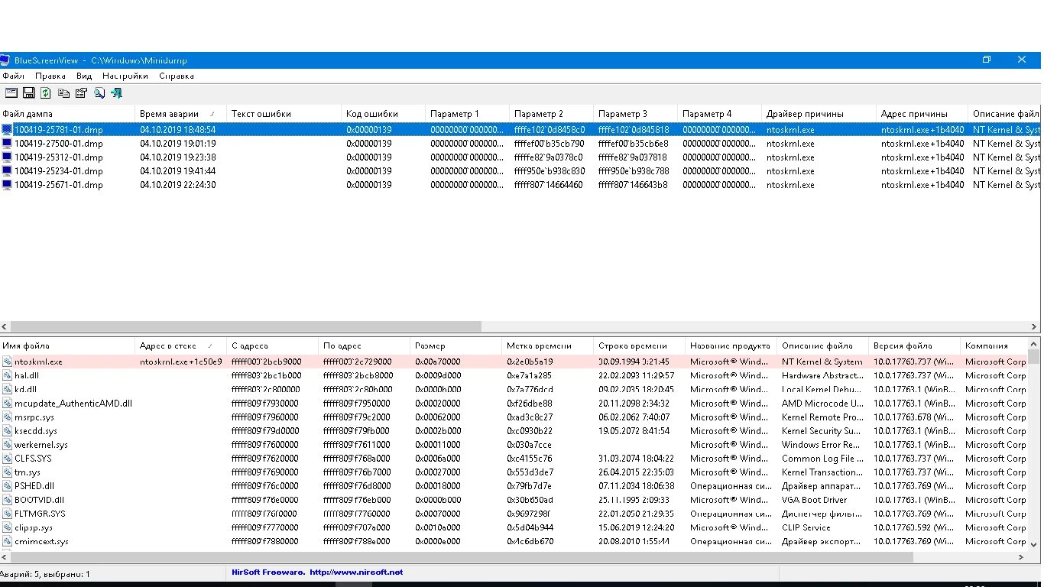Click stack address cell ntoskrnl.exe+1c50e9

(180, 362)
